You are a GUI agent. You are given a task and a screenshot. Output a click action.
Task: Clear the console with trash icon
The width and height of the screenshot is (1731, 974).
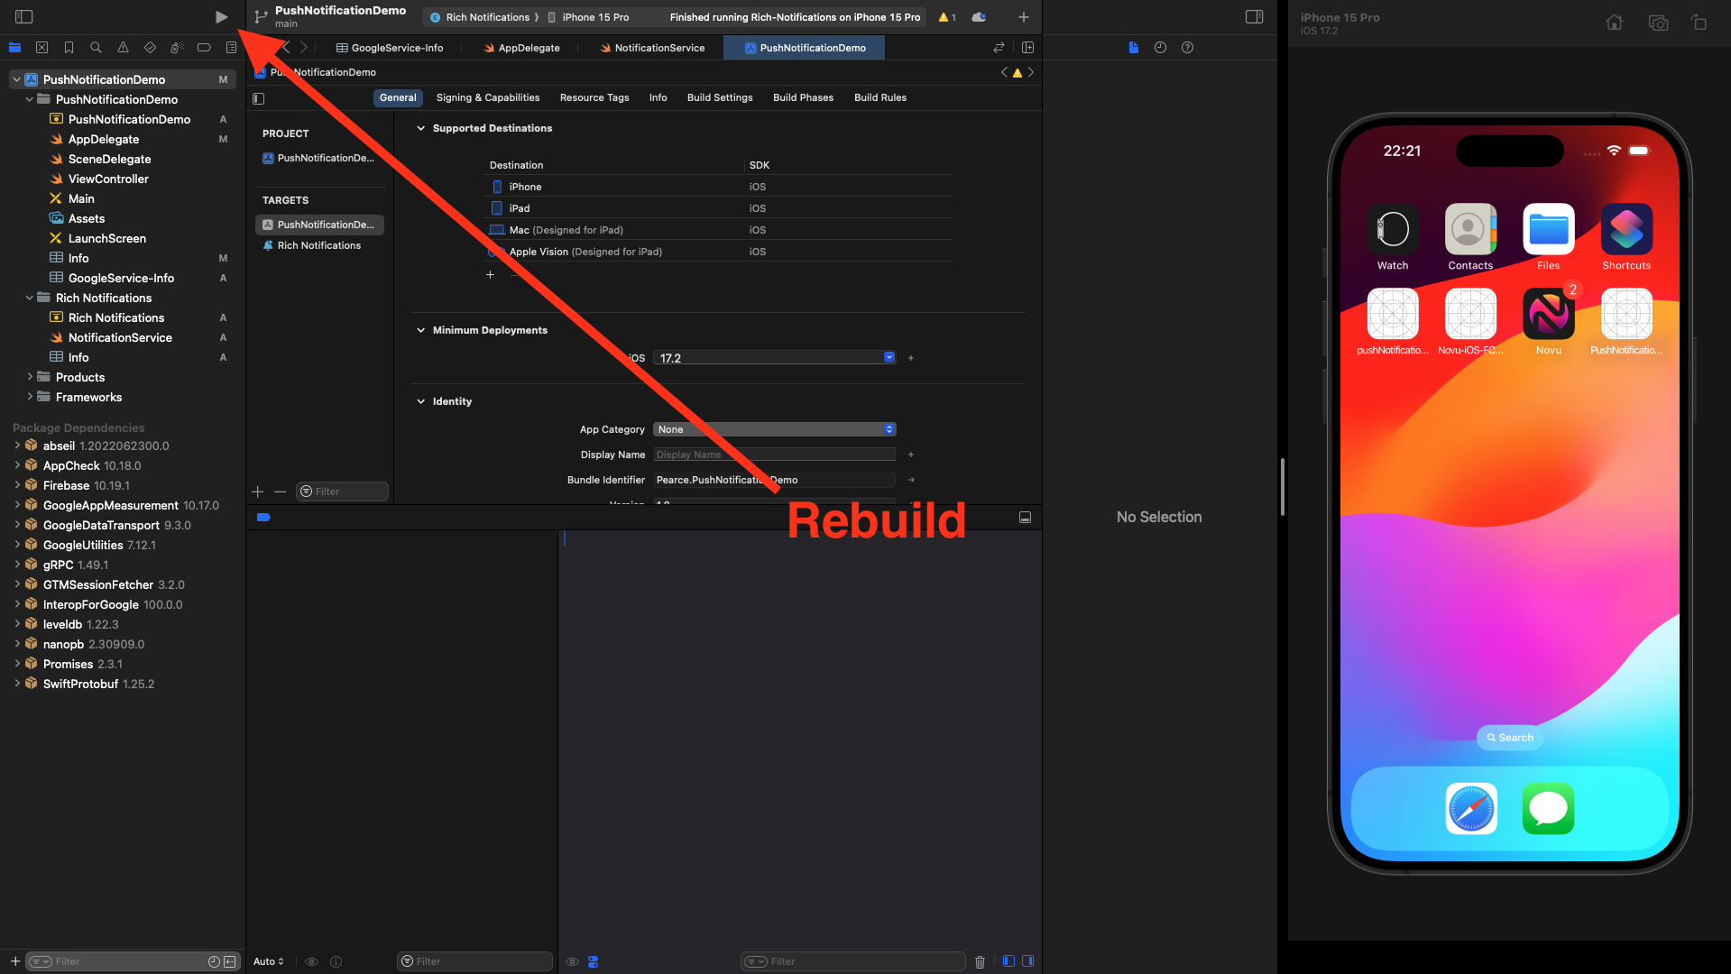981,961
